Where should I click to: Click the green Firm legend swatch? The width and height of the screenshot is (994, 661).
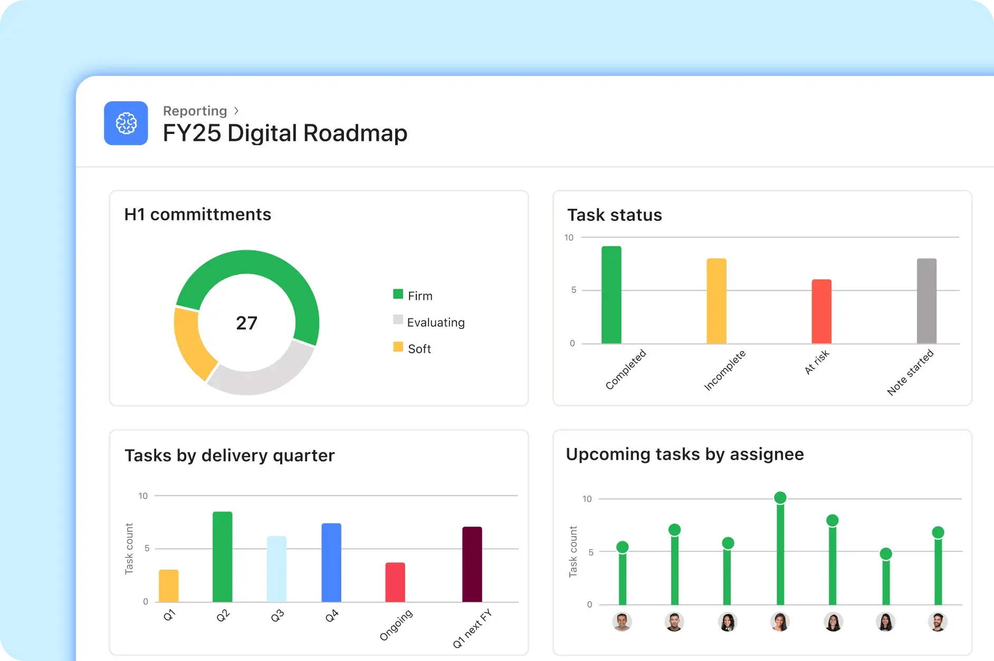[398, 294]
